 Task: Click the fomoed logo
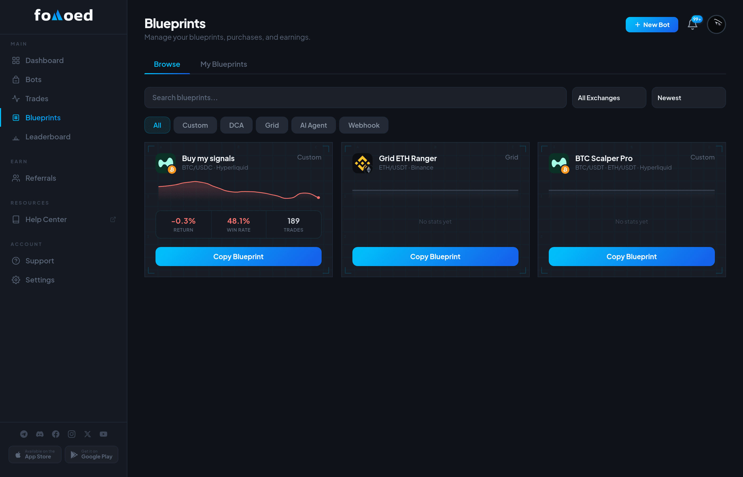tap(63, 15)
